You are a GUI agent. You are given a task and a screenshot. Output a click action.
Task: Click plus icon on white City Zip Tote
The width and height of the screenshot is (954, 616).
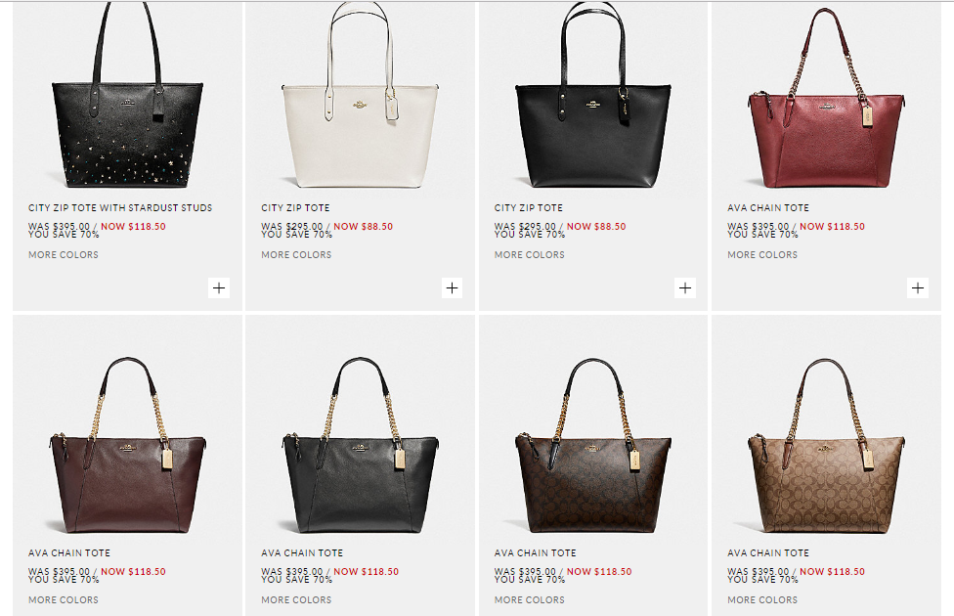coord(452,287)
